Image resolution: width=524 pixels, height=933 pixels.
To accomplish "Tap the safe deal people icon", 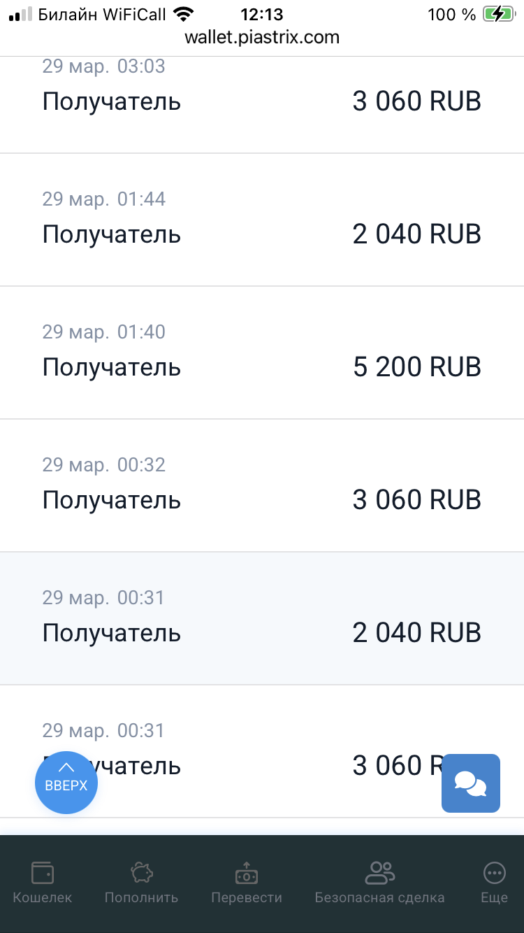I will click(x=379, y=873).
